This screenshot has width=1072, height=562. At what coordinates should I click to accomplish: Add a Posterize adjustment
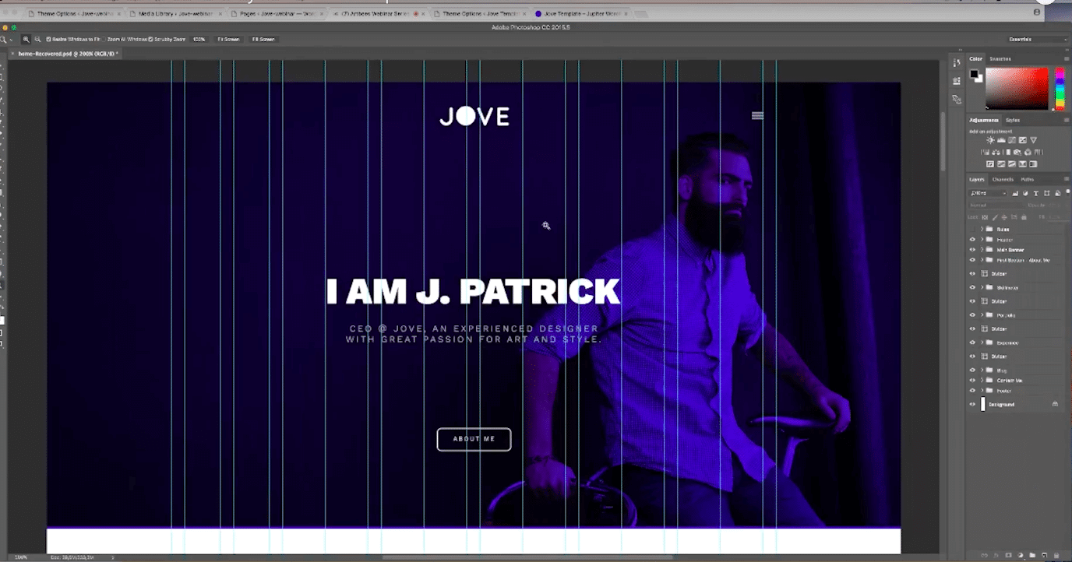coord(1001,164)
